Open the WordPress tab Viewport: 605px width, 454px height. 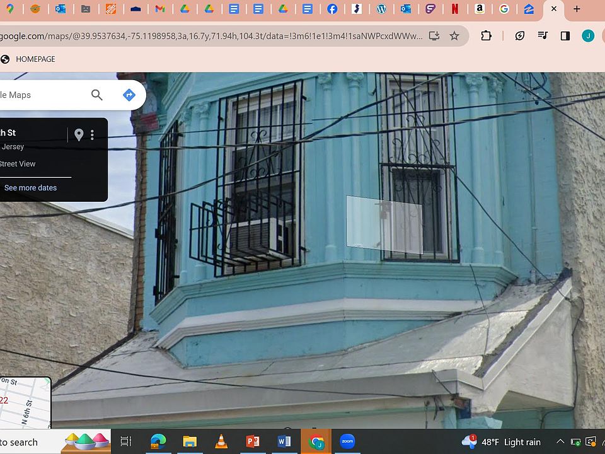point(381,8)
